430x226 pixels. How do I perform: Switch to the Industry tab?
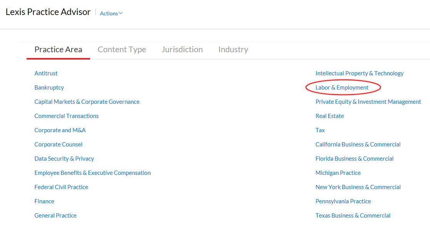(x=233, y=50)
